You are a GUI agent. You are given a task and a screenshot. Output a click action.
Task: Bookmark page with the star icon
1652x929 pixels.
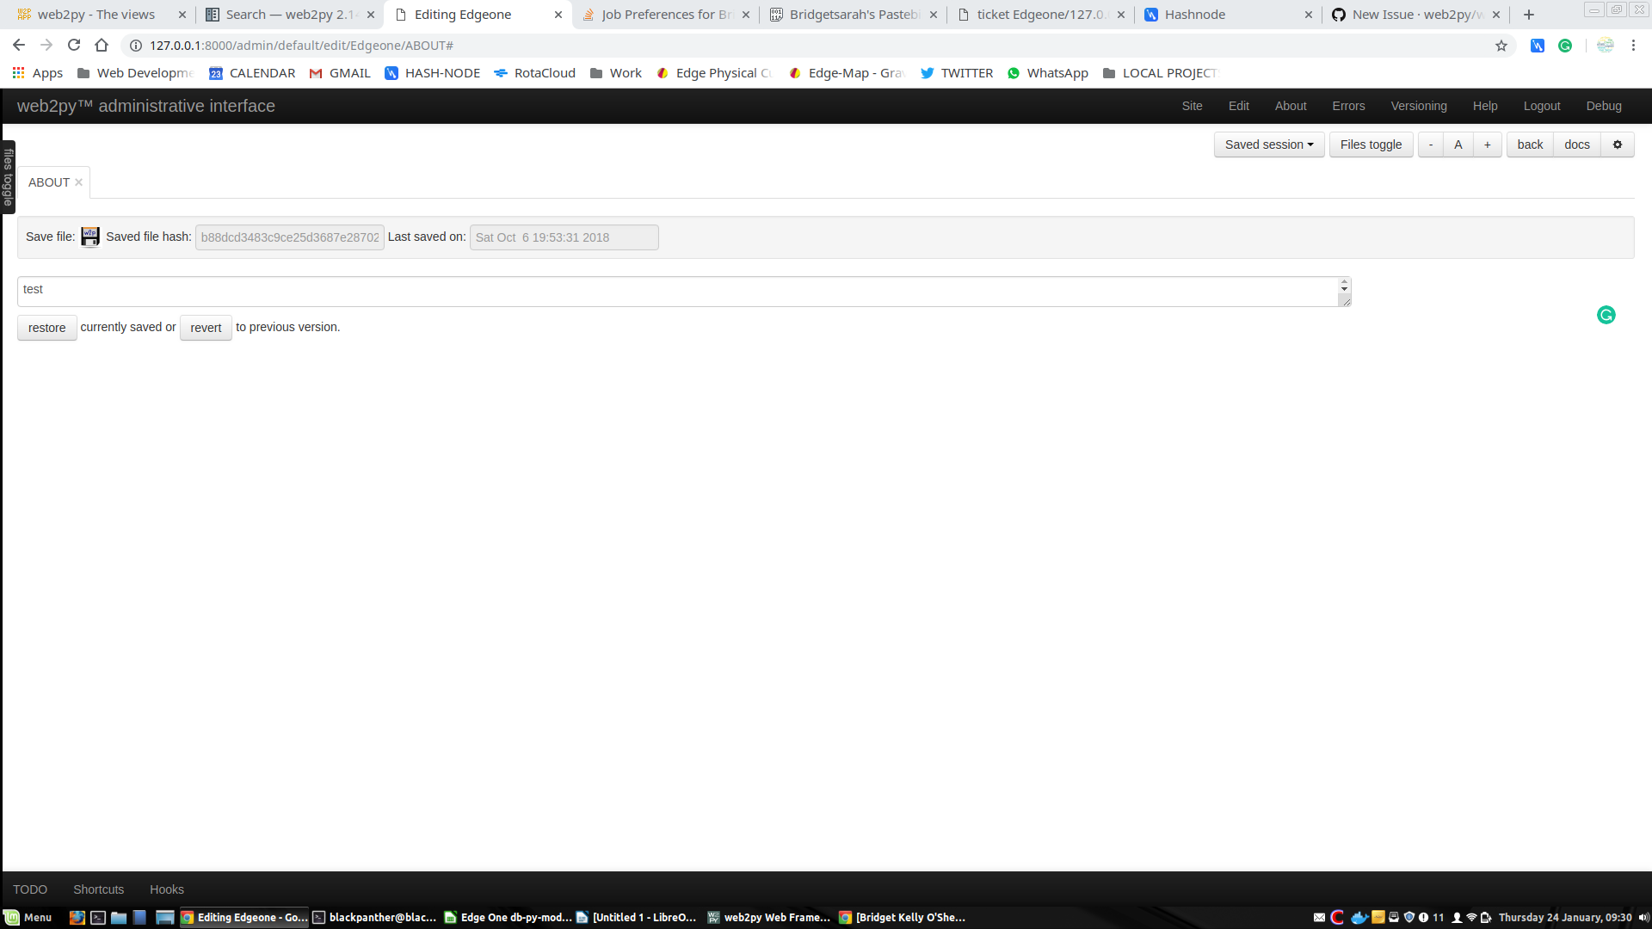[1501, 46]
